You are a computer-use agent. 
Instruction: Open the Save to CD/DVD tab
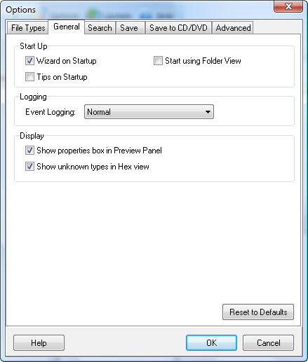(178, 28)
